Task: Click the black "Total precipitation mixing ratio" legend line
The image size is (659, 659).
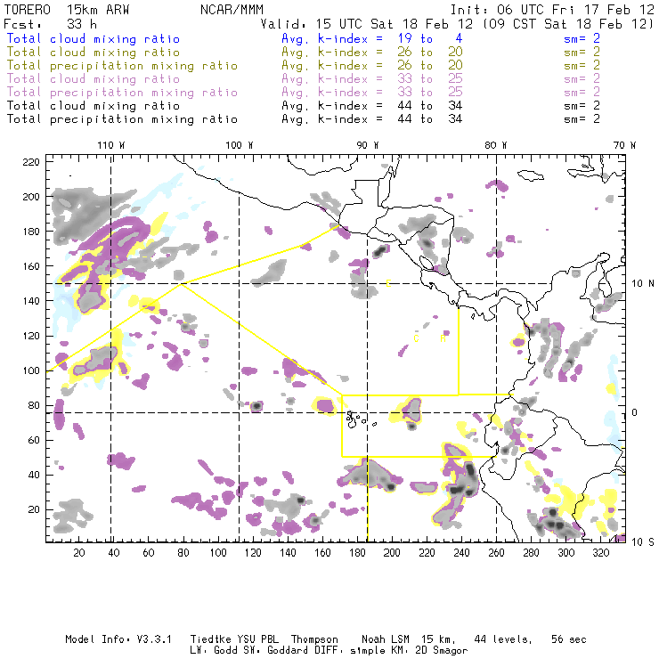Action: (x=122, y=120)
